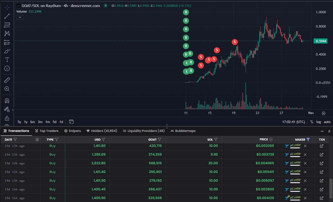Select the brush drawing tool
Image resolution: width=333 pixels, height=202 pixels.
(x=7, y=51)
